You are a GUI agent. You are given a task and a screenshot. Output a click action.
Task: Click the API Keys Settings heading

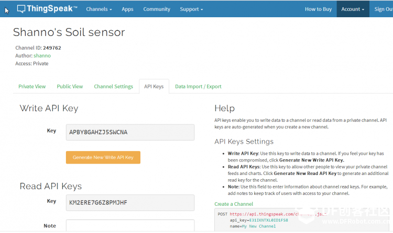point(244,142)
